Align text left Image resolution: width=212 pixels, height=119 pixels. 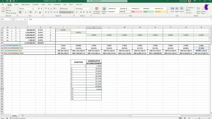pos(46,12)
